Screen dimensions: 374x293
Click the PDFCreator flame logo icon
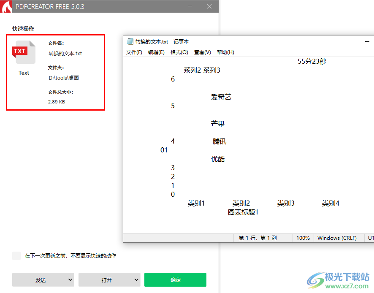pos(6,6)
